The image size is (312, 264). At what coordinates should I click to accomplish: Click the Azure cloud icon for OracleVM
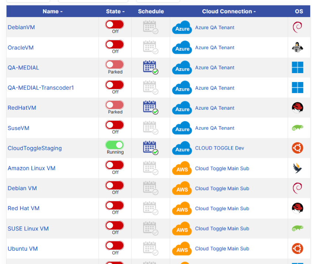tap(182, 48)
